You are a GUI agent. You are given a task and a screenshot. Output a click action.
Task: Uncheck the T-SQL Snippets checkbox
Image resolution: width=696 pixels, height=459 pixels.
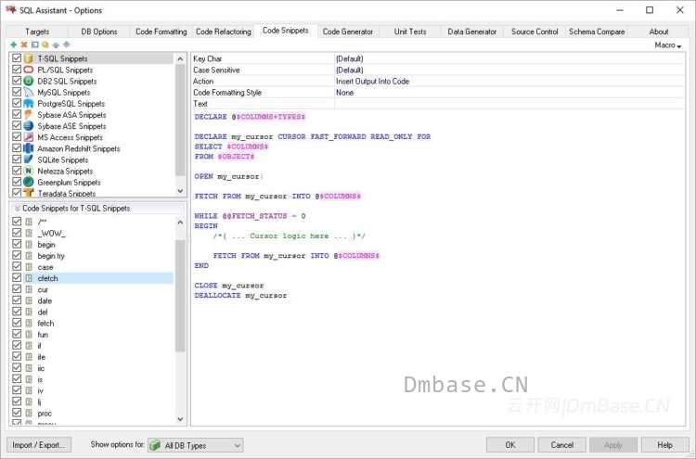[17, 58]
